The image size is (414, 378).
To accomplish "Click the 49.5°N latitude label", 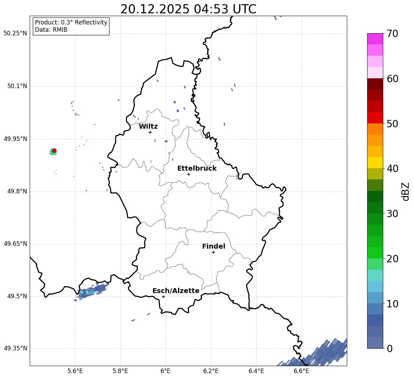I will point(17,297).
